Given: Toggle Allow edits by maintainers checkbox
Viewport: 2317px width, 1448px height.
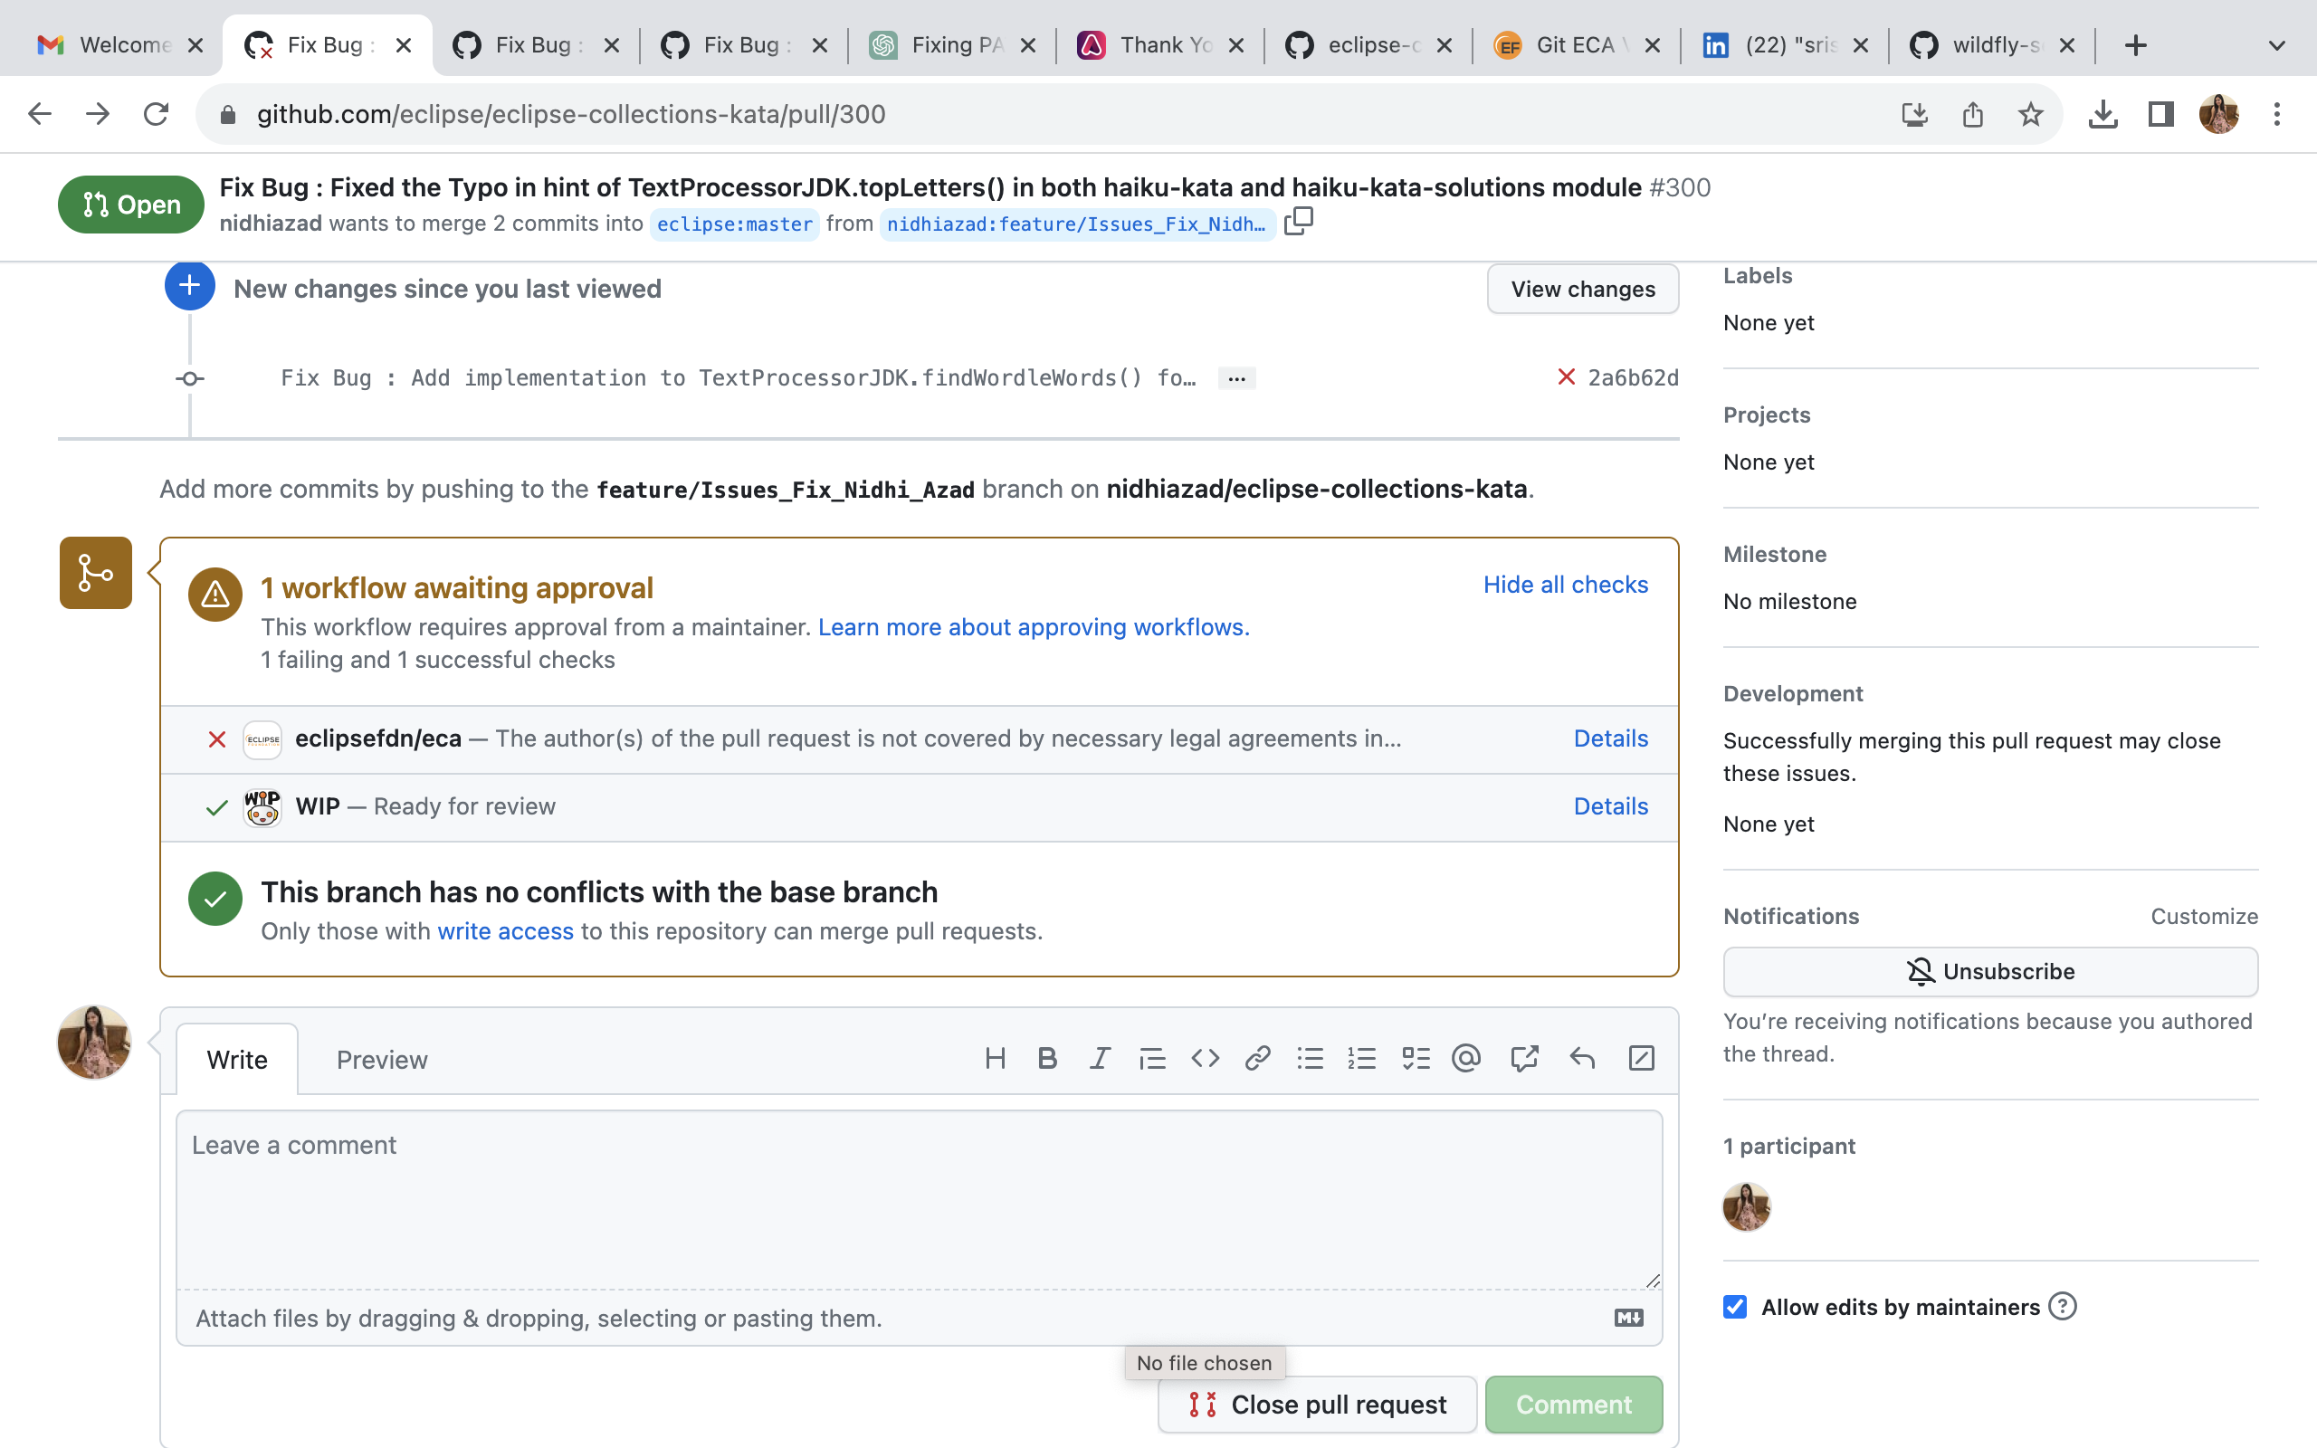Looking at the screenshot, I should coord(1735,1306).
